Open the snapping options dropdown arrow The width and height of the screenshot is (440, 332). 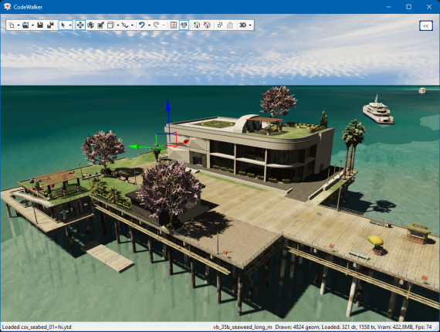(x=132, y=25)
